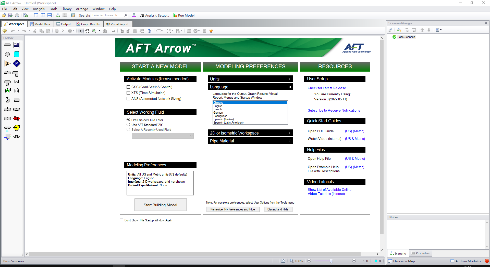
Task: Pick the cyan Tank junction in Toolbox
Action: 17,54
